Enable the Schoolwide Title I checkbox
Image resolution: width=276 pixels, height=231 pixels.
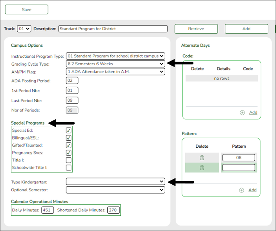click(x=68, y=168)
